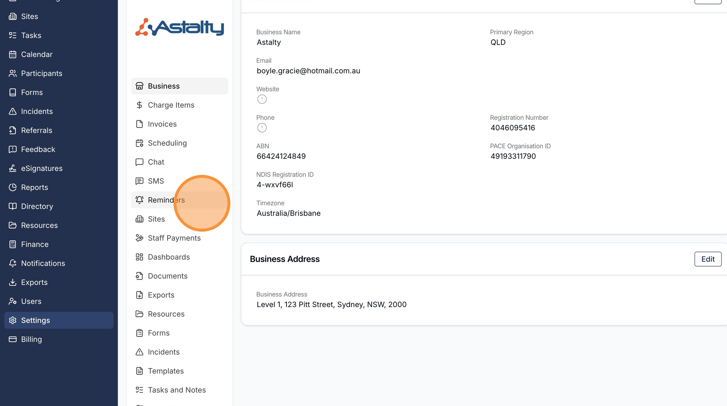This screenshot has height=406, width=727.
Task: Click PACE Organisation ID 49193311790
Action: pyautogui.click(x=513, y=156)
